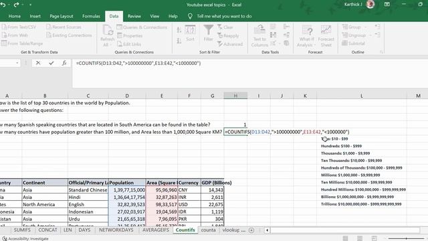Open the View ribbon tab
This screenshot has height=241, width=428.
154,16
